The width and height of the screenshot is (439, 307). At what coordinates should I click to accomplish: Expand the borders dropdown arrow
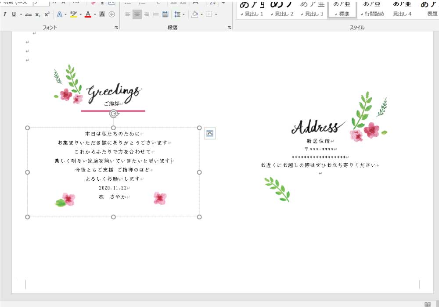(x=216, y=14)
